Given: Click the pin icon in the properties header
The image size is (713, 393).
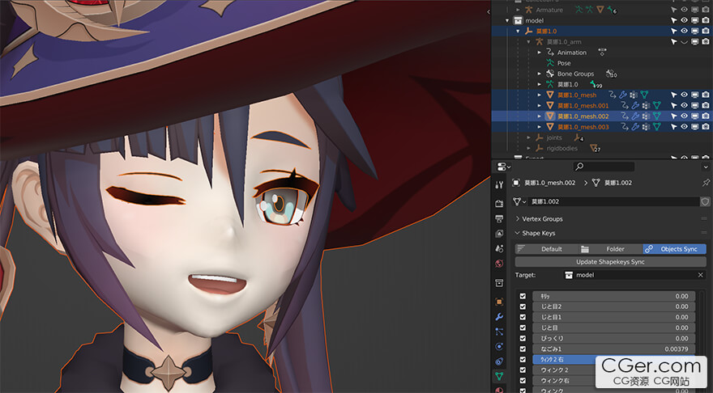Looking at the screenshot, I should pyautogui.click(x=706, y=183).
